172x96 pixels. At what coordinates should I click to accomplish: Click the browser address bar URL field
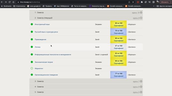(x=72, y=2)
